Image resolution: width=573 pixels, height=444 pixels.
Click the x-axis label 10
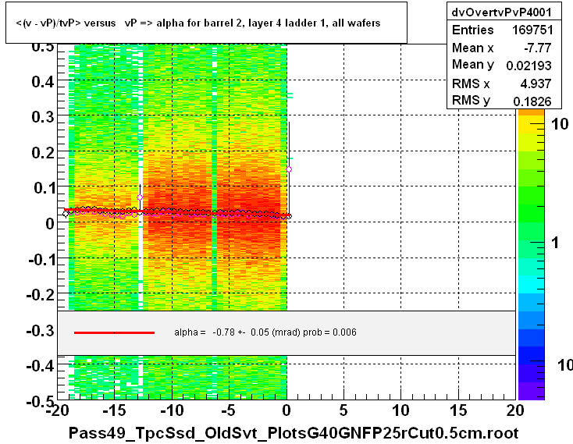pyautogui.click(x=400, y=410)
